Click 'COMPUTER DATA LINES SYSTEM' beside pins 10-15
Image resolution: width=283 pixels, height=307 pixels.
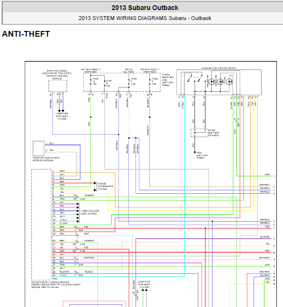(90, 212)
